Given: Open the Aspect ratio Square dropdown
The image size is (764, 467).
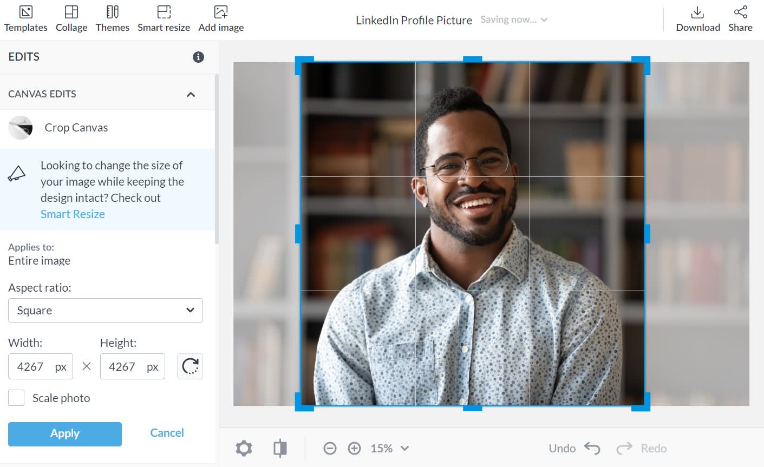Looking at the screenshot, I should pos(106,310).
